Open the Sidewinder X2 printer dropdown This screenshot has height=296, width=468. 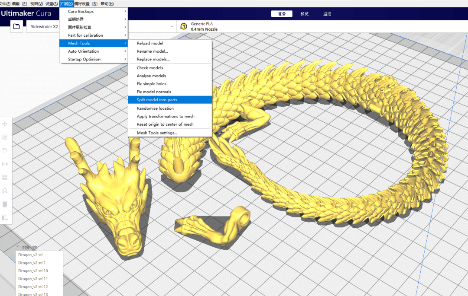(x=45, y=26)
